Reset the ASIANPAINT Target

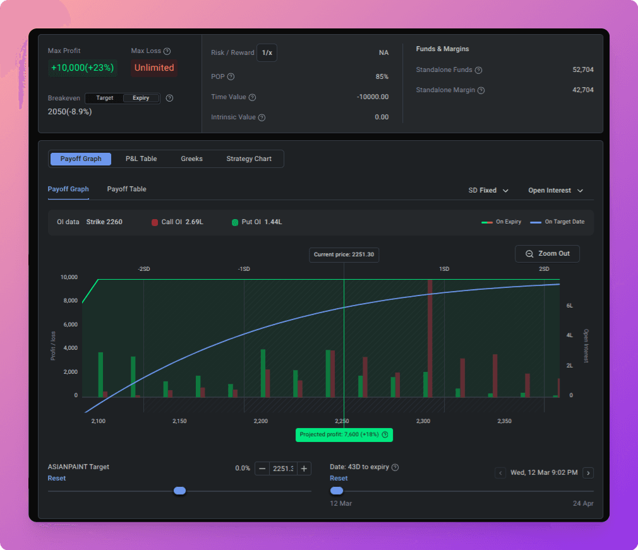[x=57, y=479]
